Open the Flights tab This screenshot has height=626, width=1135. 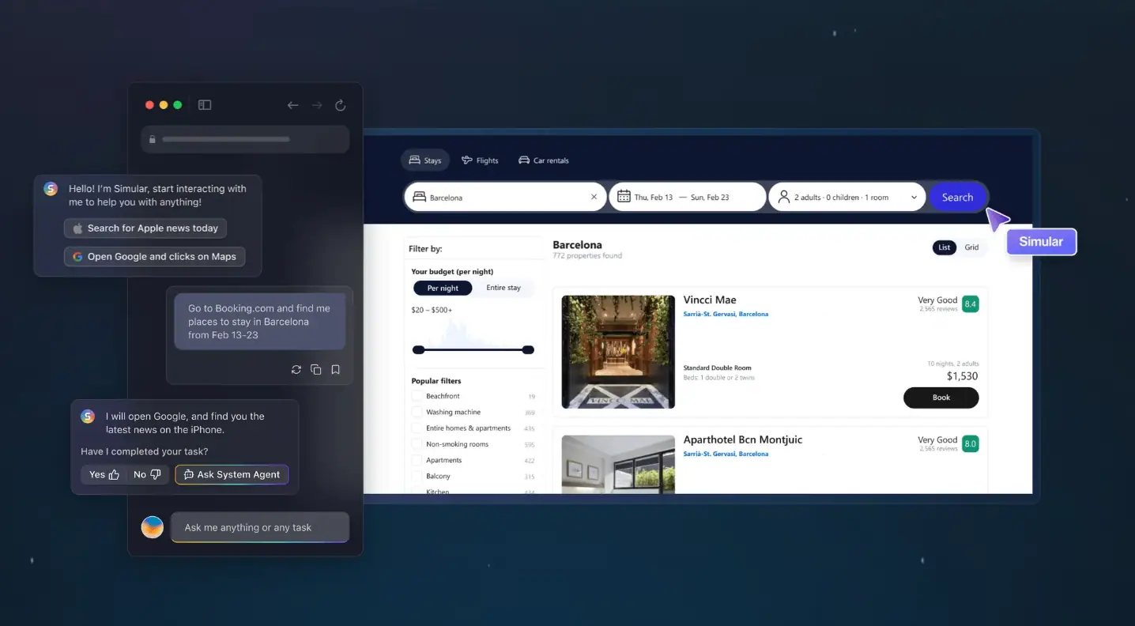[480, 160]
